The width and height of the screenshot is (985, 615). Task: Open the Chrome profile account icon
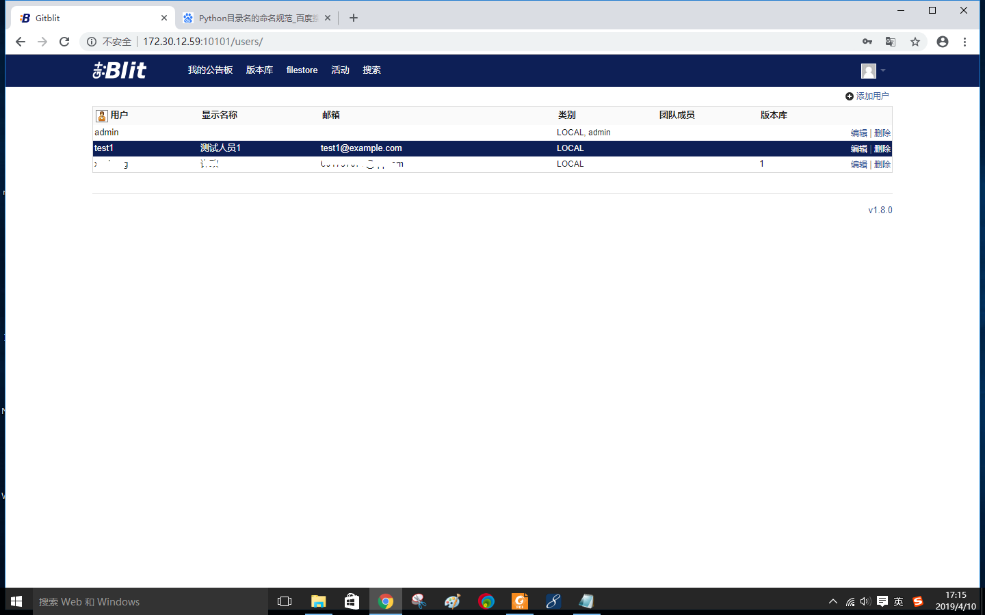(x=942, y=42)
